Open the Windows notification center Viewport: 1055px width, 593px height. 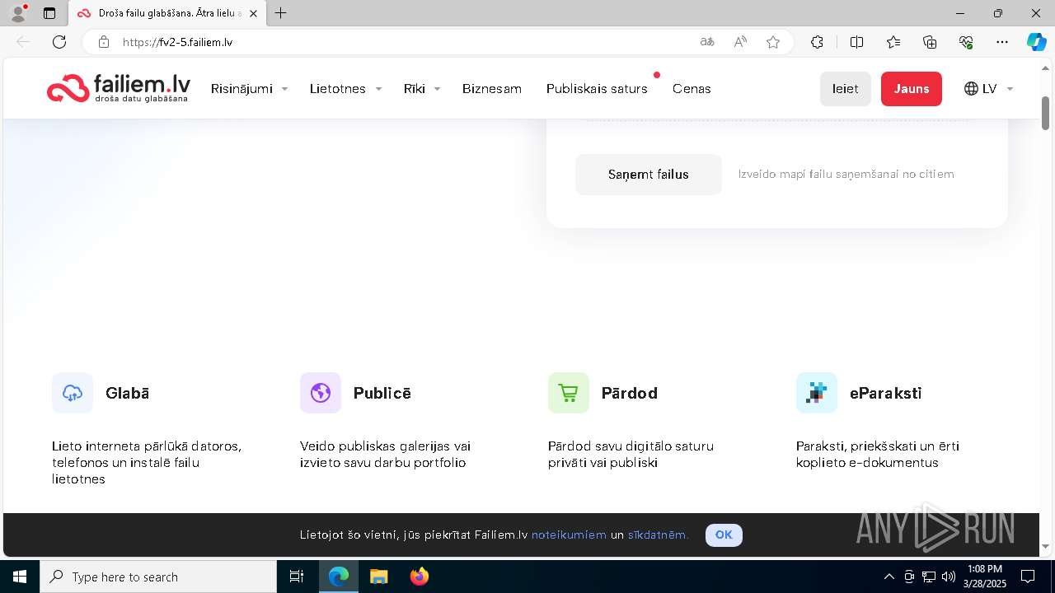click(1028, 577)
